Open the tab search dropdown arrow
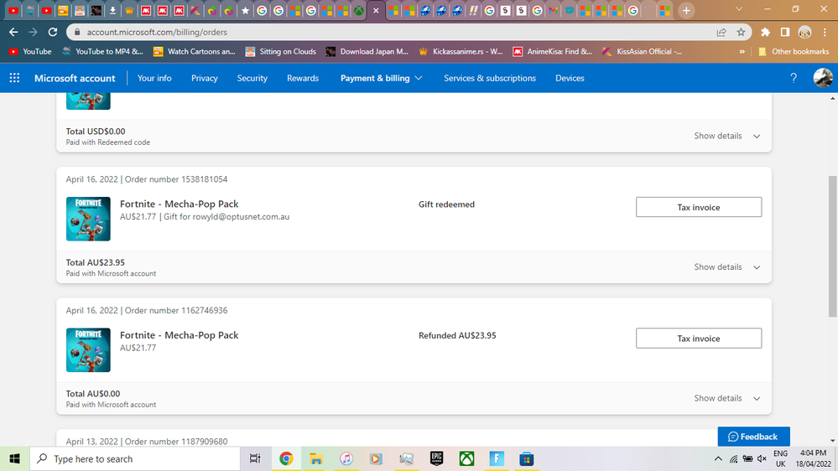This screenshot has height=471, width=838. pos(738,9)
